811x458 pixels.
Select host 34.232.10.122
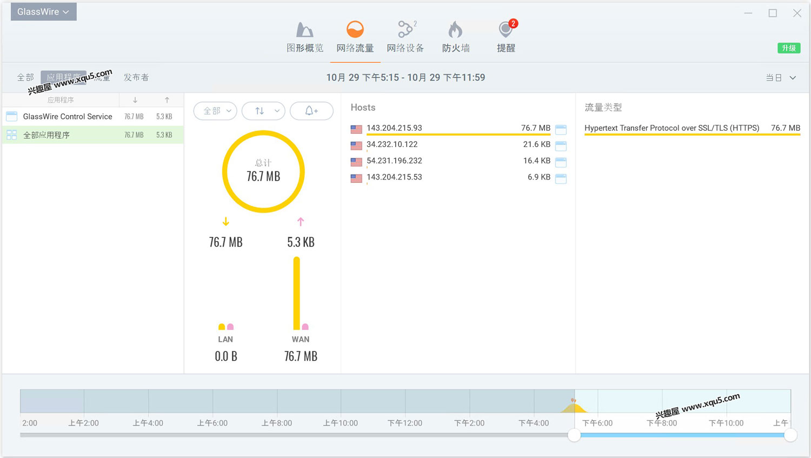[458, 144]
